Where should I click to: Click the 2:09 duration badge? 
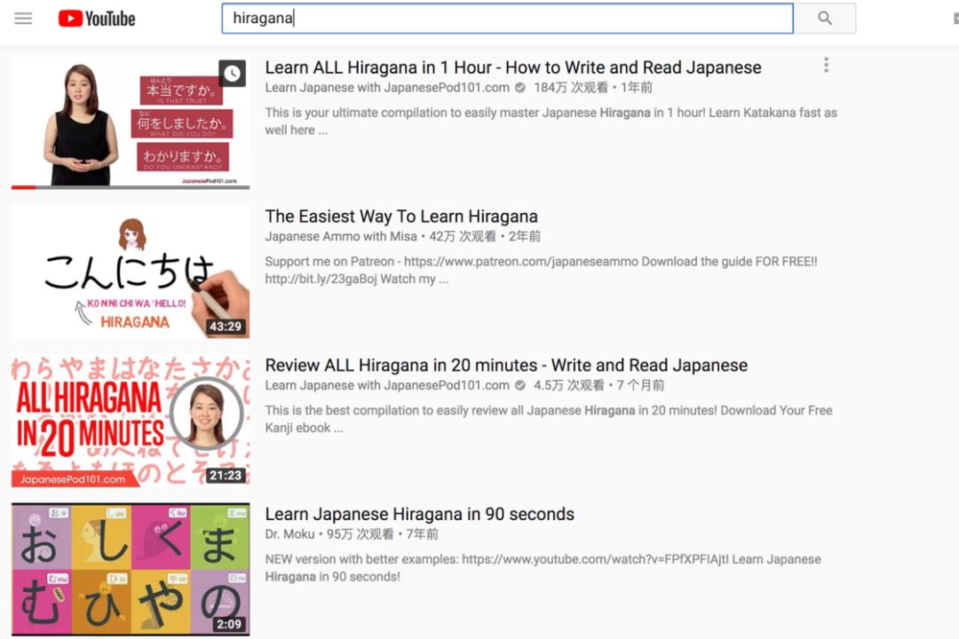tap(229, 624)
